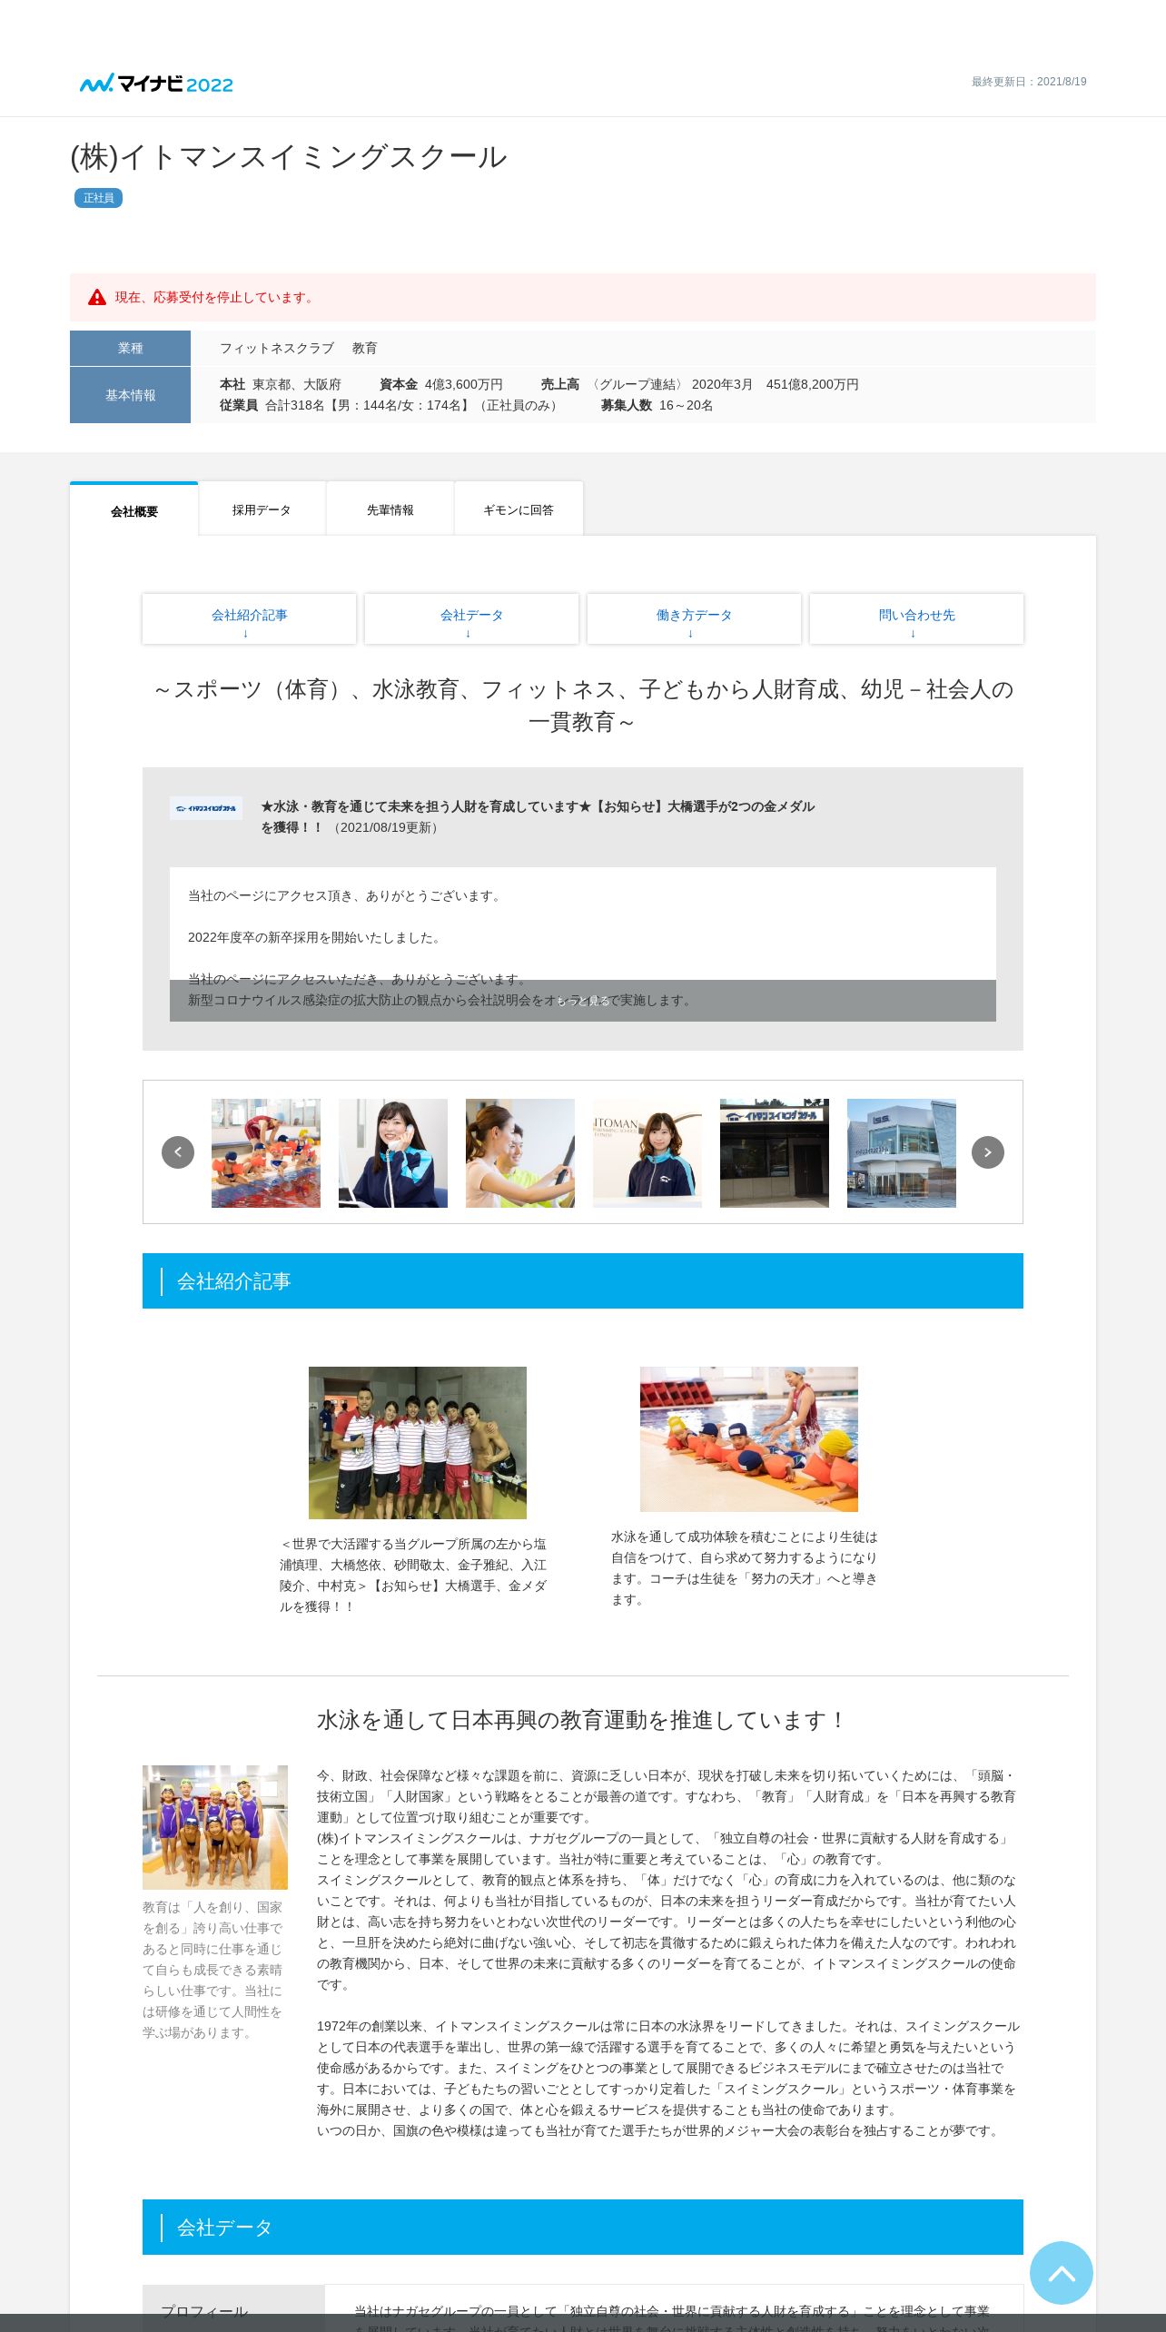Click the red warning triangle icon
Viewport: 1166px width, 2332px height.
[x=97, y=297]
